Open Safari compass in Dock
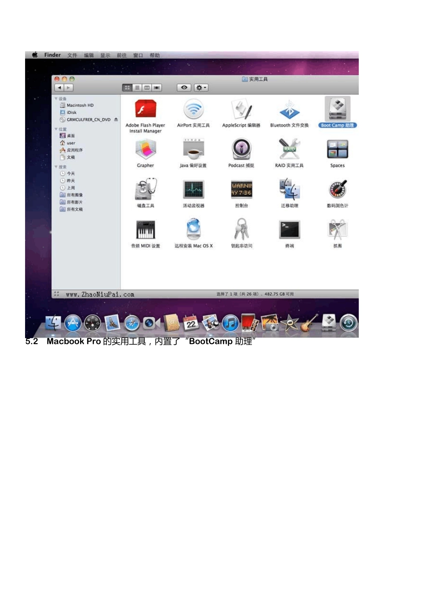Viewport: 425px width, 602px height. 132,323
